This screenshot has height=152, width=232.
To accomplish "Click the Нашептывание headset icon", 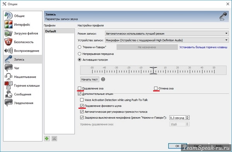I will 9,77.
